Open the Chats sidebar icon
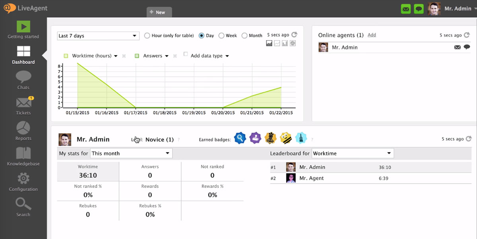The height and width of the screenshot is (239, 477). pyautogui.click(x=23, y=80)
